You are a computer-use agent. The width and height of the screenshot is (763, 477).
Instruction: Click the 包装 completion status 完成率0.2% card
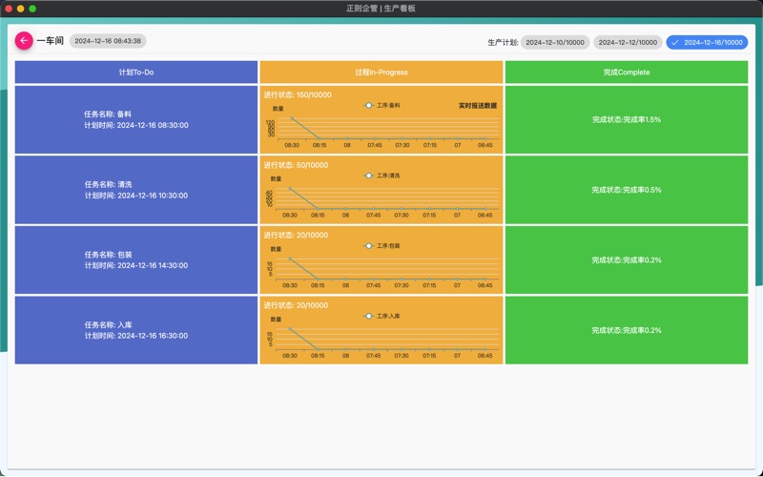(x=626, y=259)
